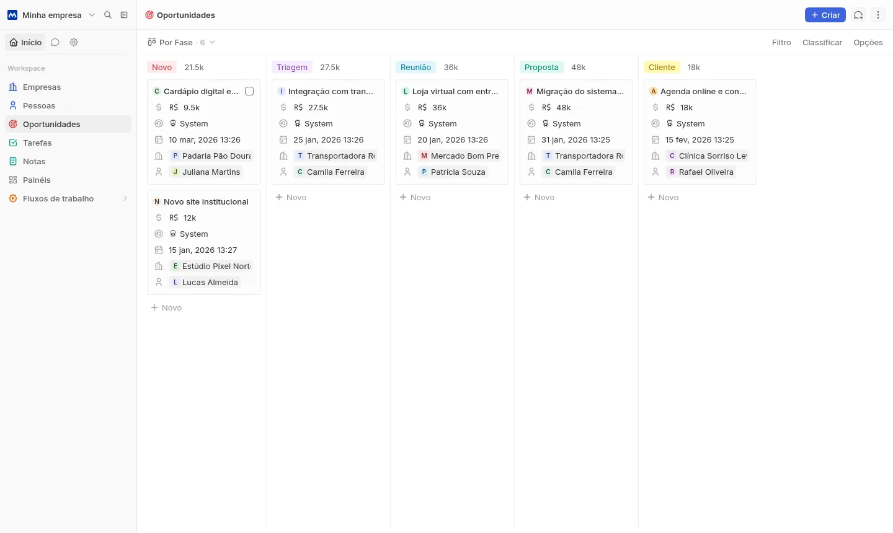Click the green Proposta stage tag
Viewport: 893px width, 533px height.
pos(541,67)
